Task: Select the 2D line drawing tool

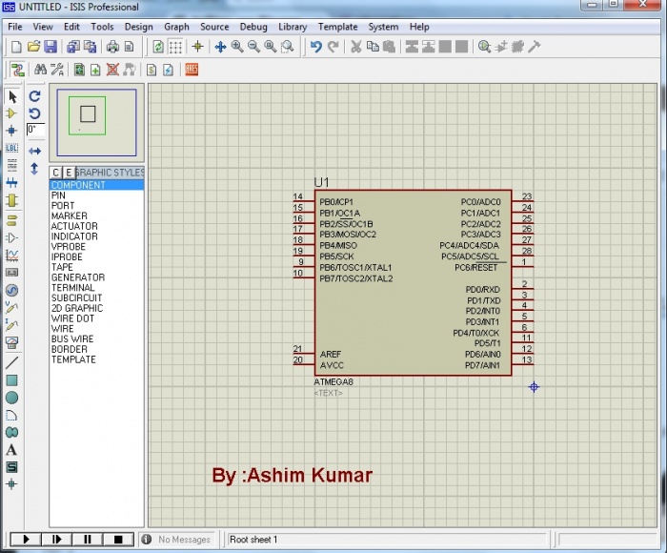Action: (12, 363)
